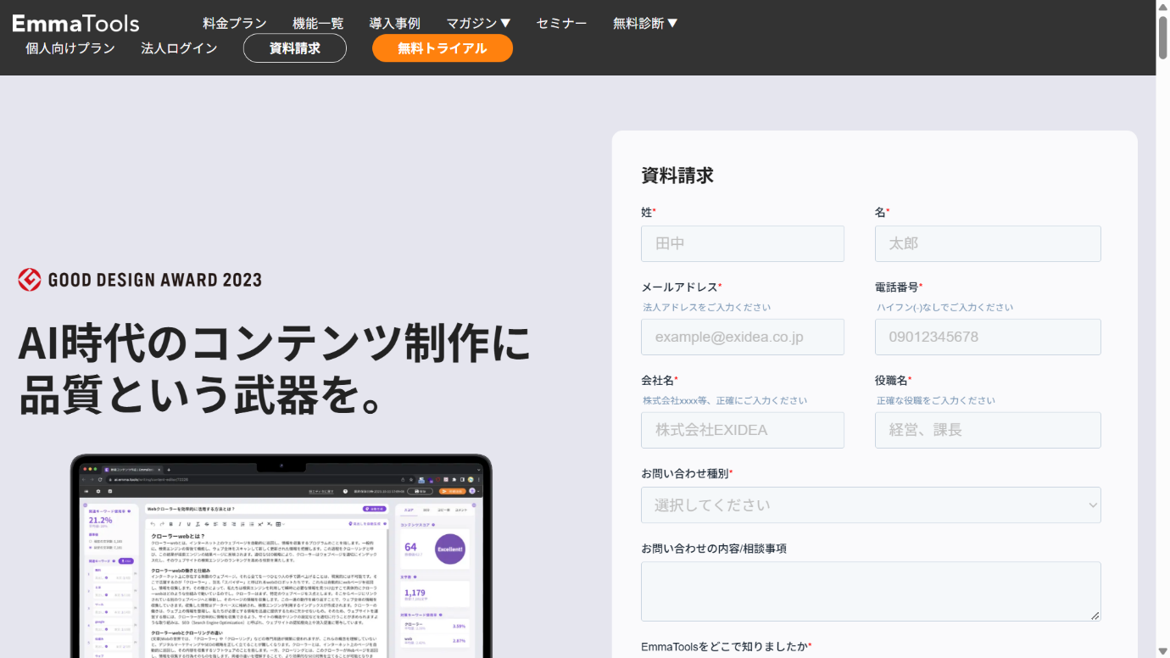Viewport: 1170px width, 658px height.
Task: Expand the 無料診断 dropdown menu
Action: (645, 23)
